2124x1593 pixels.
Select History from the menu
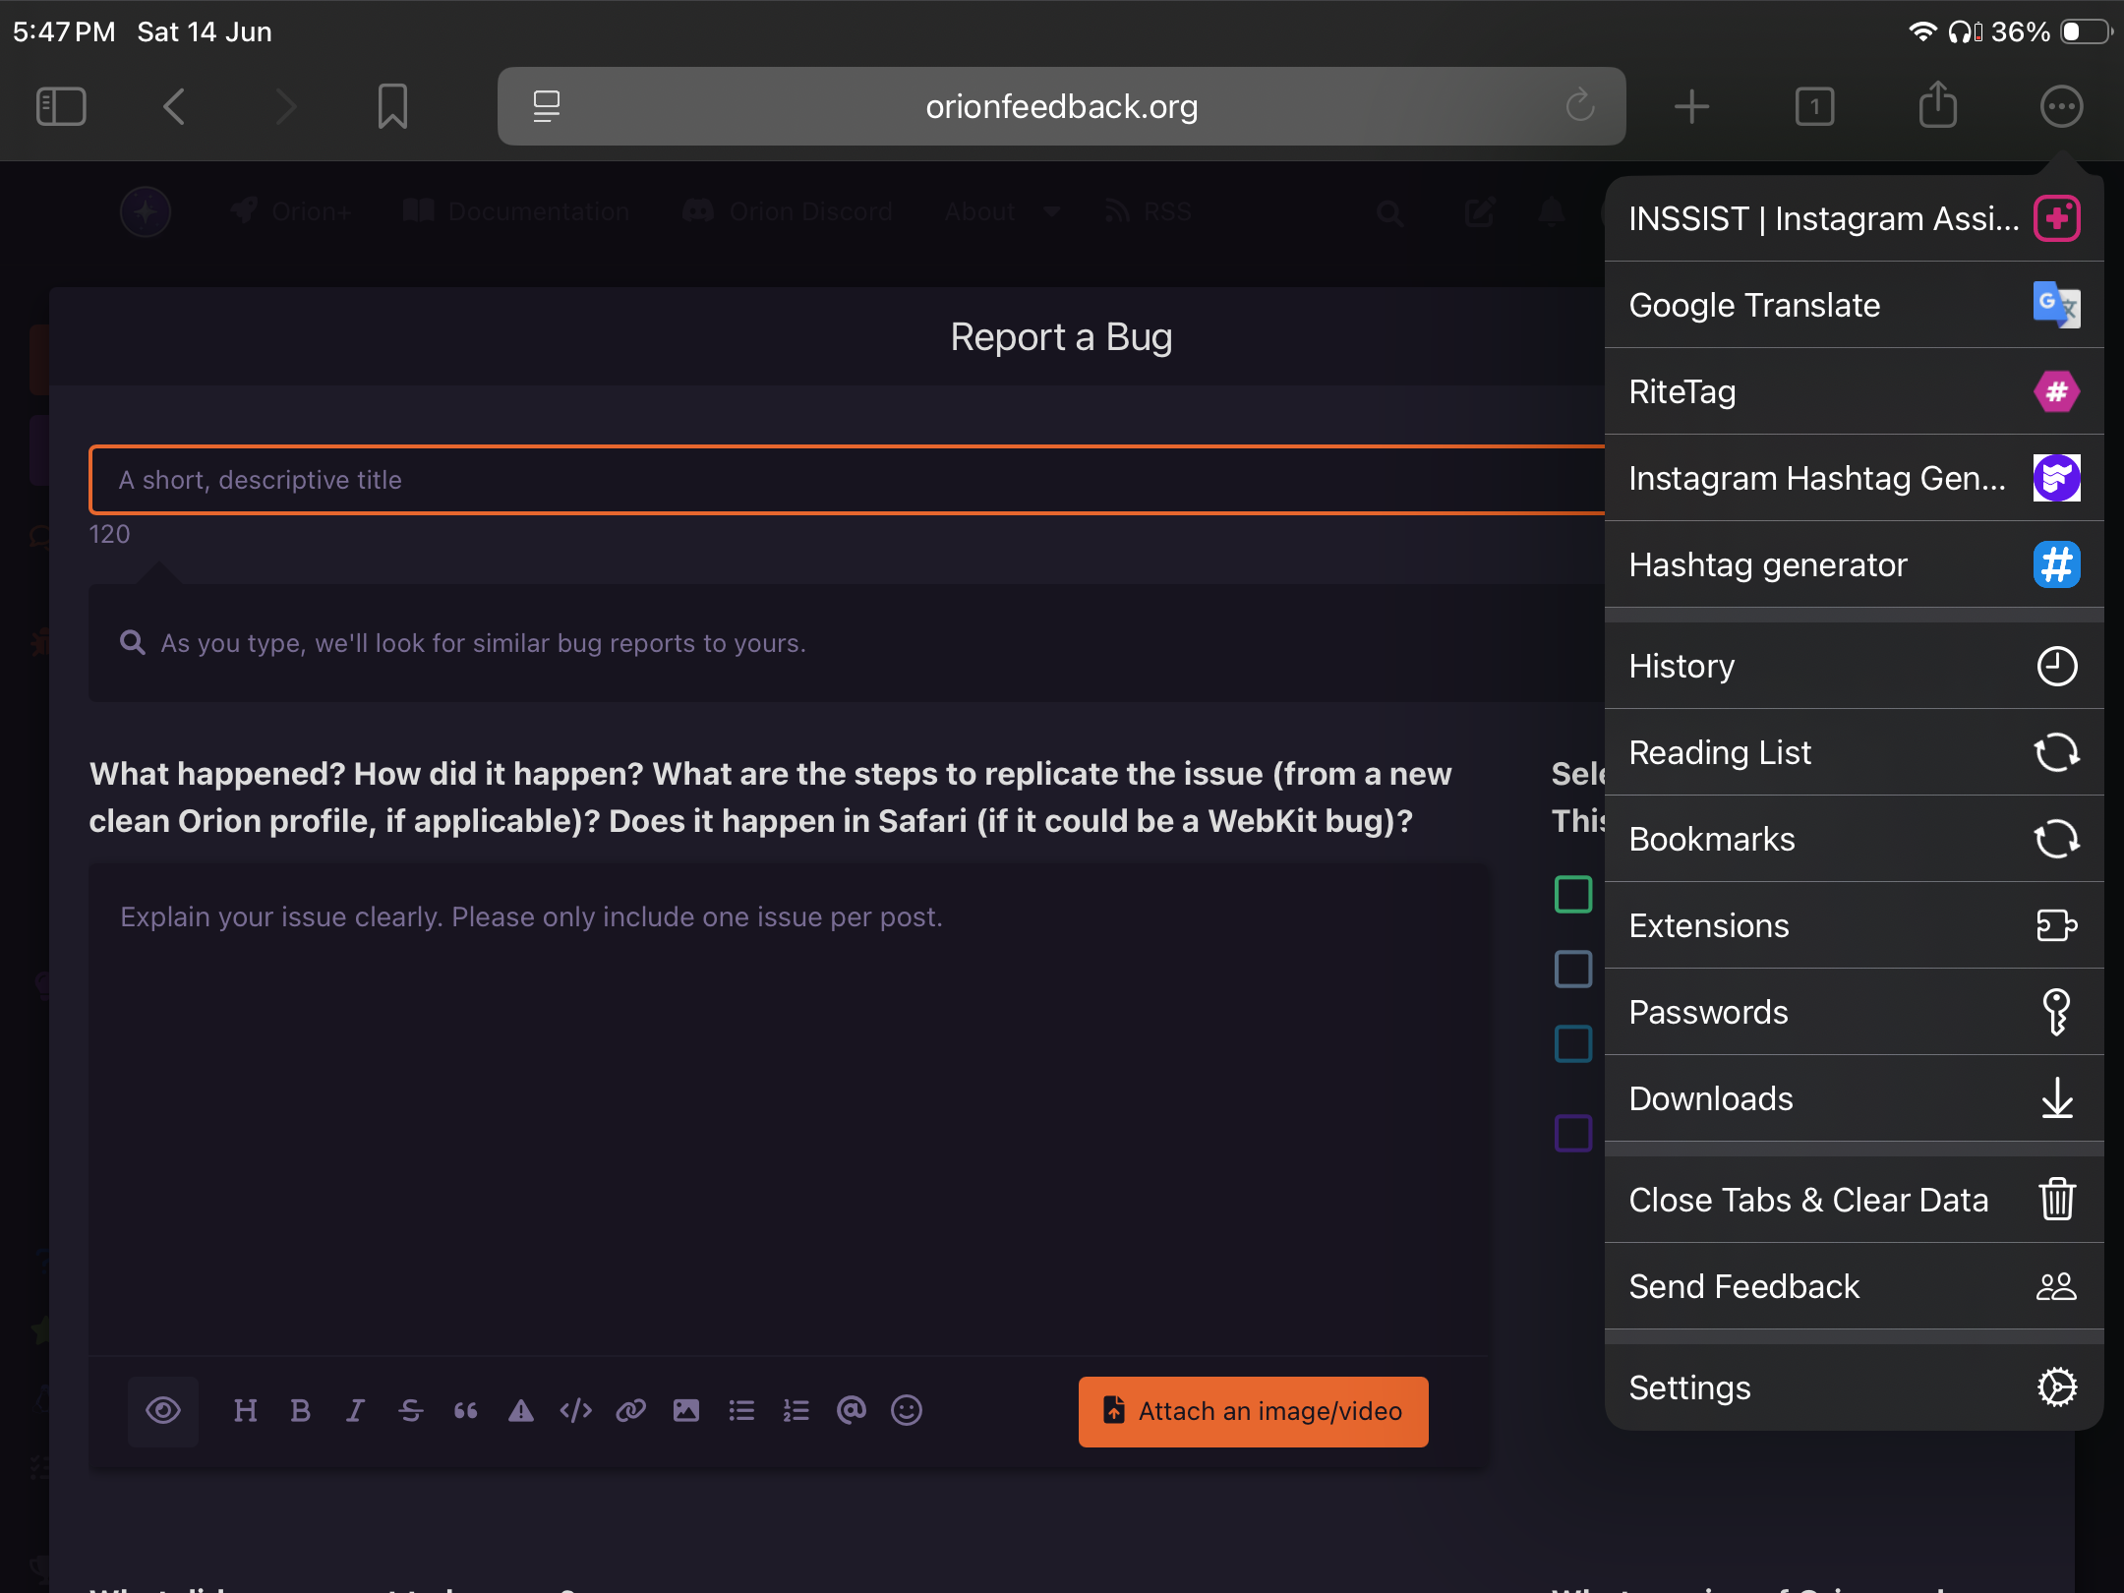(x=1854, y=666)
